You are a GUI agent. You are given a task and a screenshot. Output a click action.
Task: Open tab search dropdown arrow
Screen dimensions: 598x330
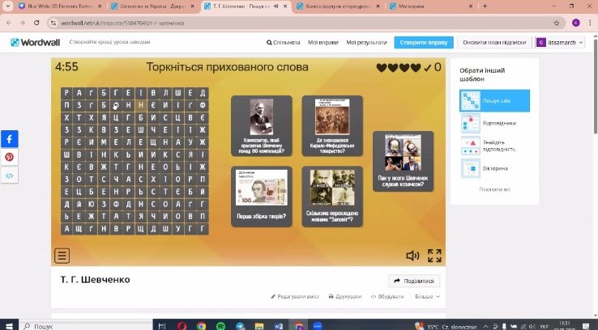click(x=8, y=6)
